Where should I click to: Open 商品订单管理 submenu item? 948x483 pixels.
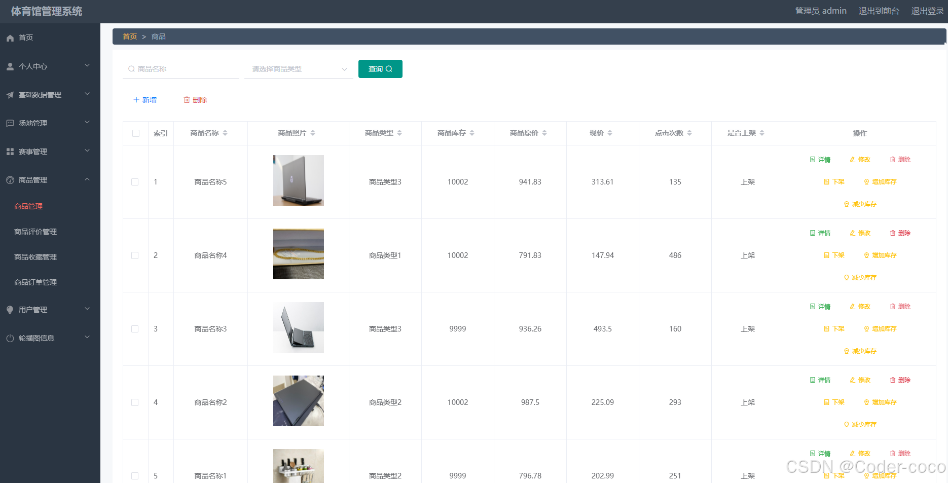35,282
